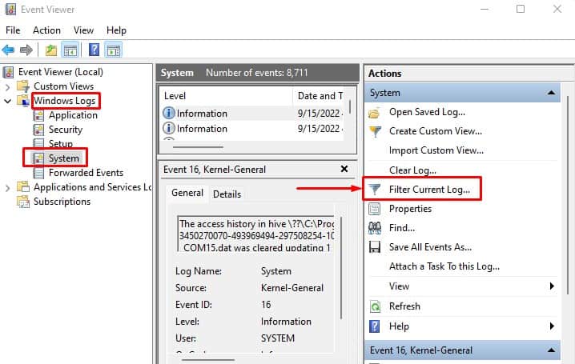Click the User value 'SYSTEM'

278,338
